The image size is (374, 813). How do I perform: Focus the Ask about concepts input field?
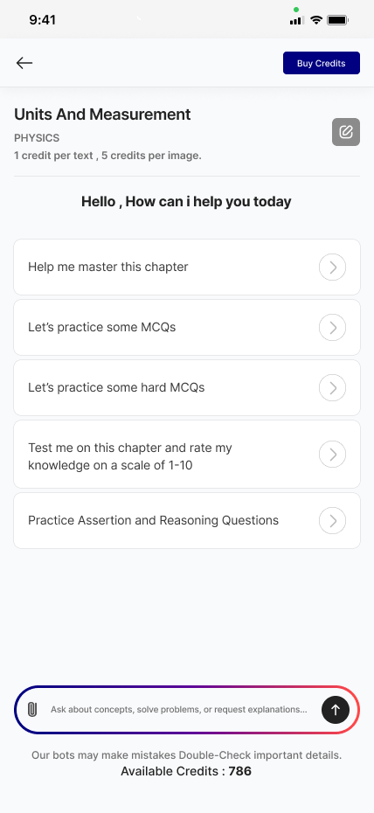tap(179, 709)
